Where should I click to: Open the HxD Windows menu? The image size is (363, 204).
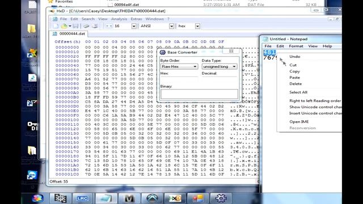point(154,19)
